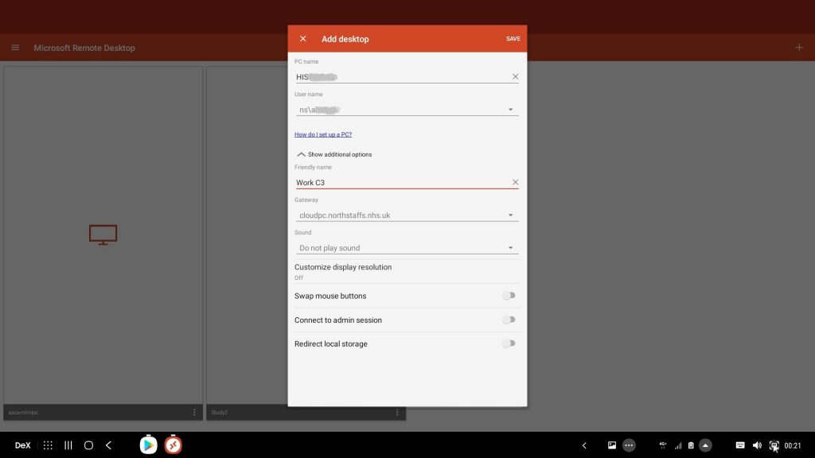
Task: Enable Connect to admin session
Action: pos(509,320)
